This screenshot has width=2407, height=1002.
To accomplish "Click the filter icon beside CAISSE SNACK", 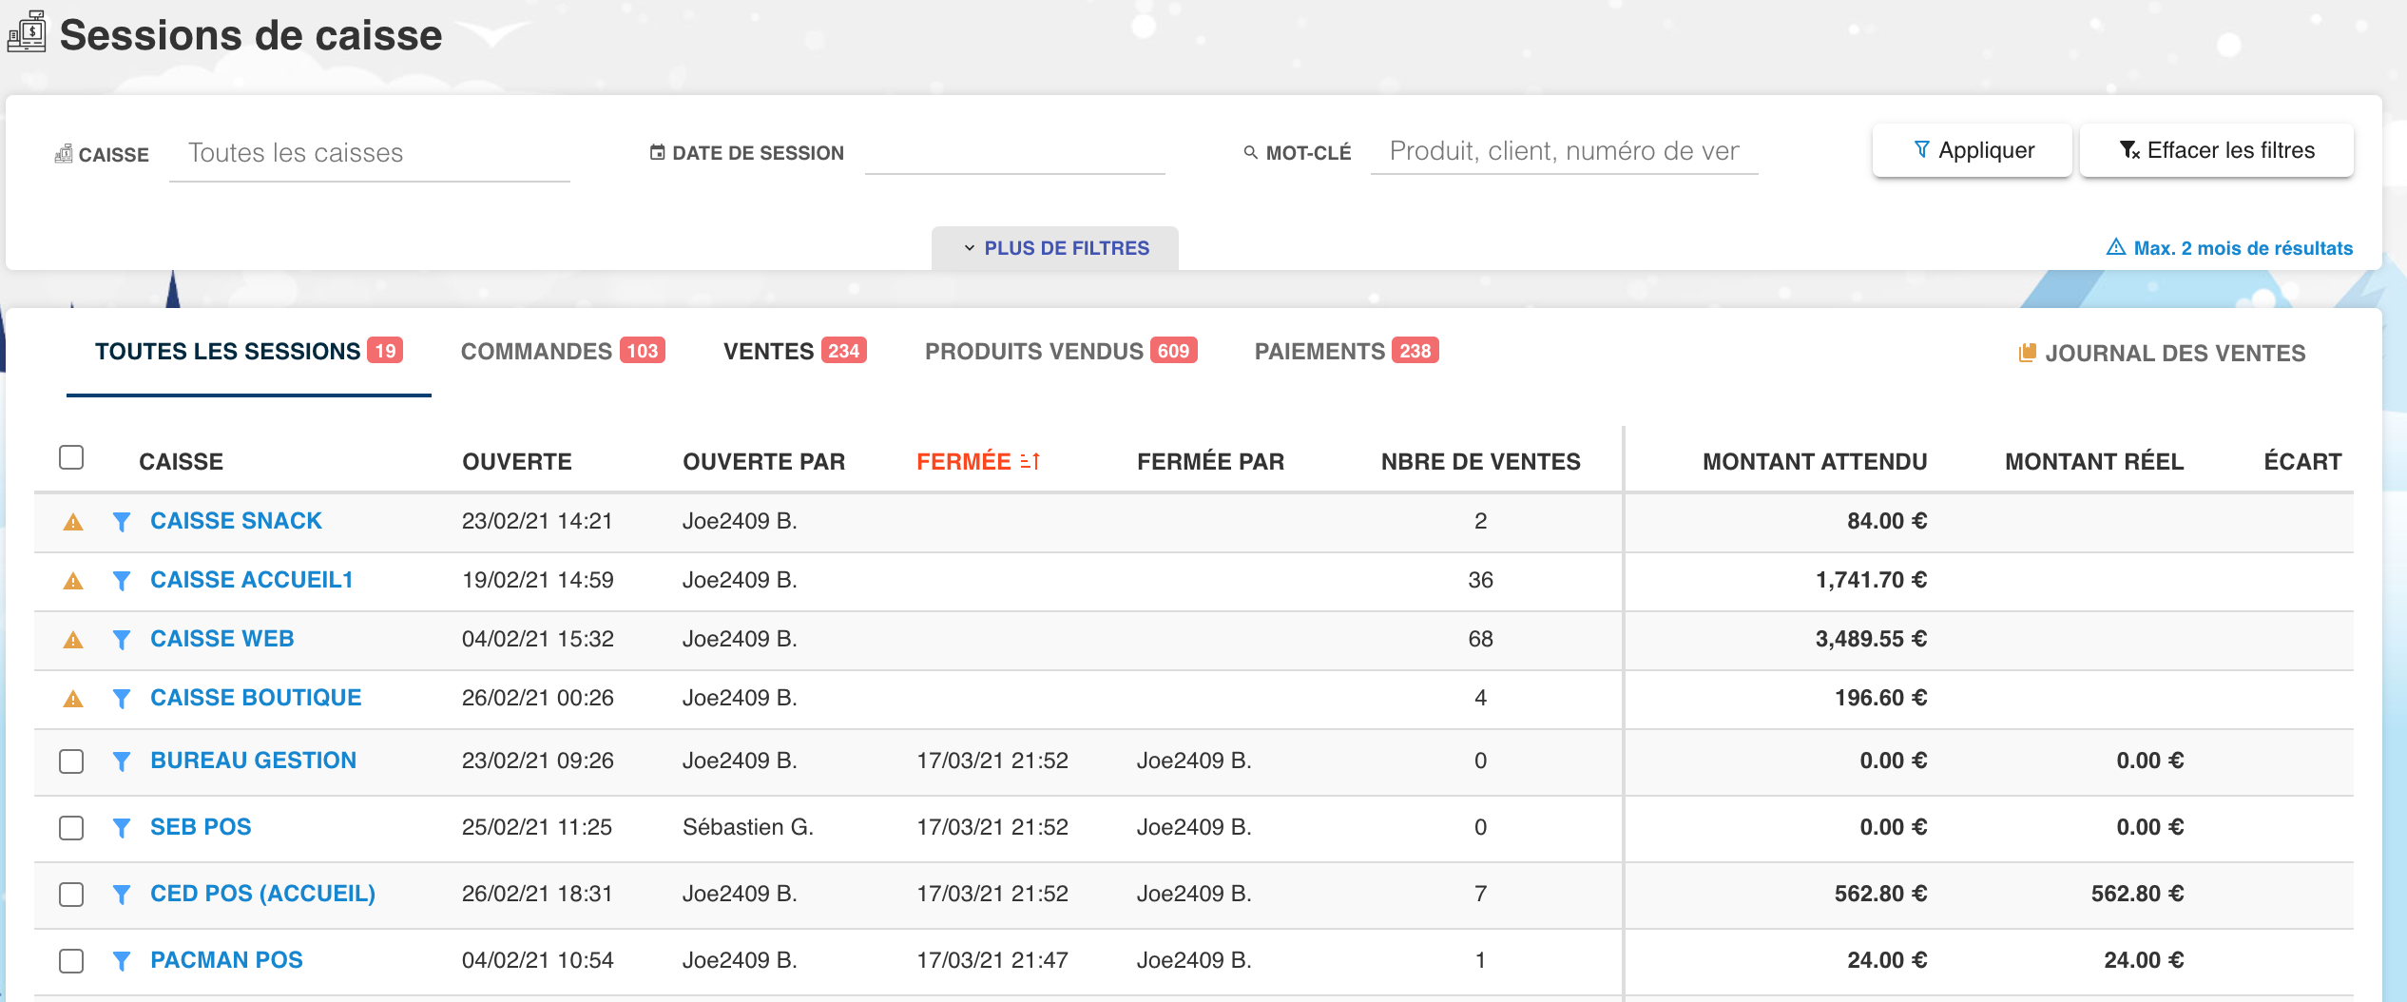I will click(121, 522).
